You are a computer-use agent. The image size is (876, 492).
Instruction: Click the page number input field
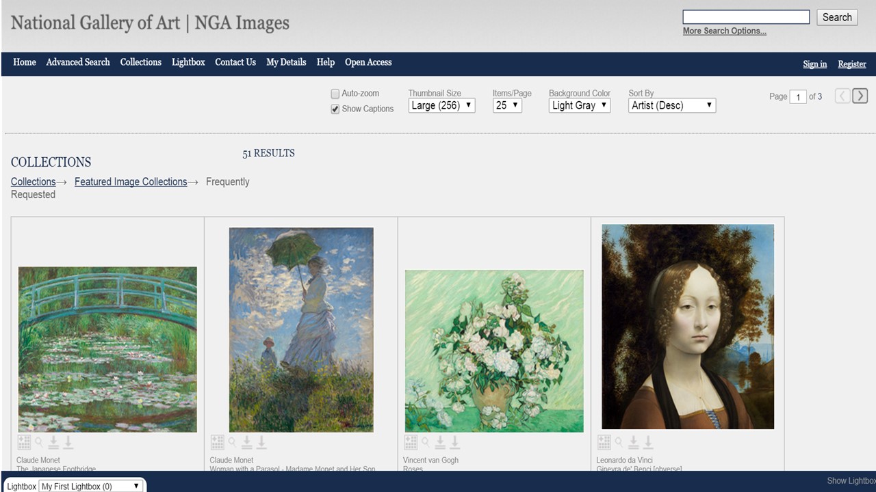coord(798,97)
